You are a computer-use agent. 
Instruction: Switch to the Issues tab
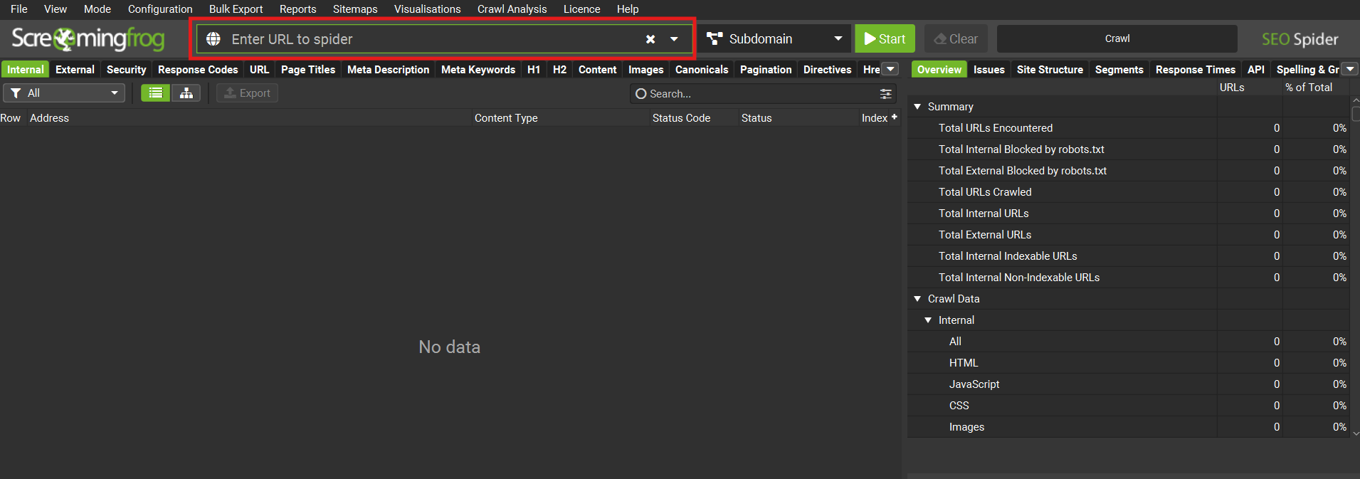989,70
